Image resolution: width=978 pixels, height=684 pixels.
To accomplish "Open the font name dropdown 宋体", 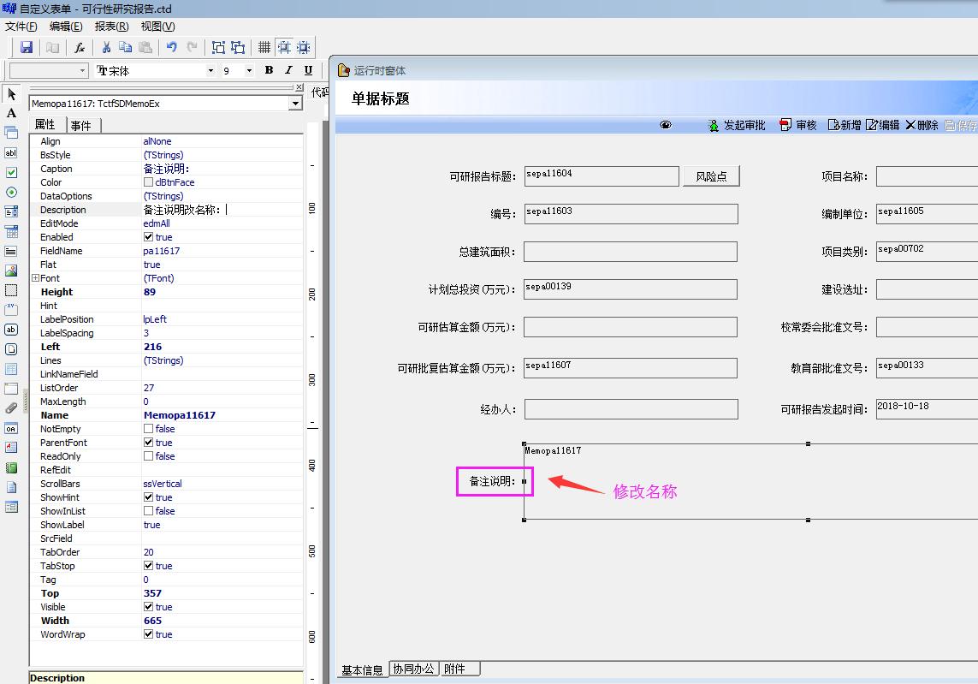I will 210,70.
